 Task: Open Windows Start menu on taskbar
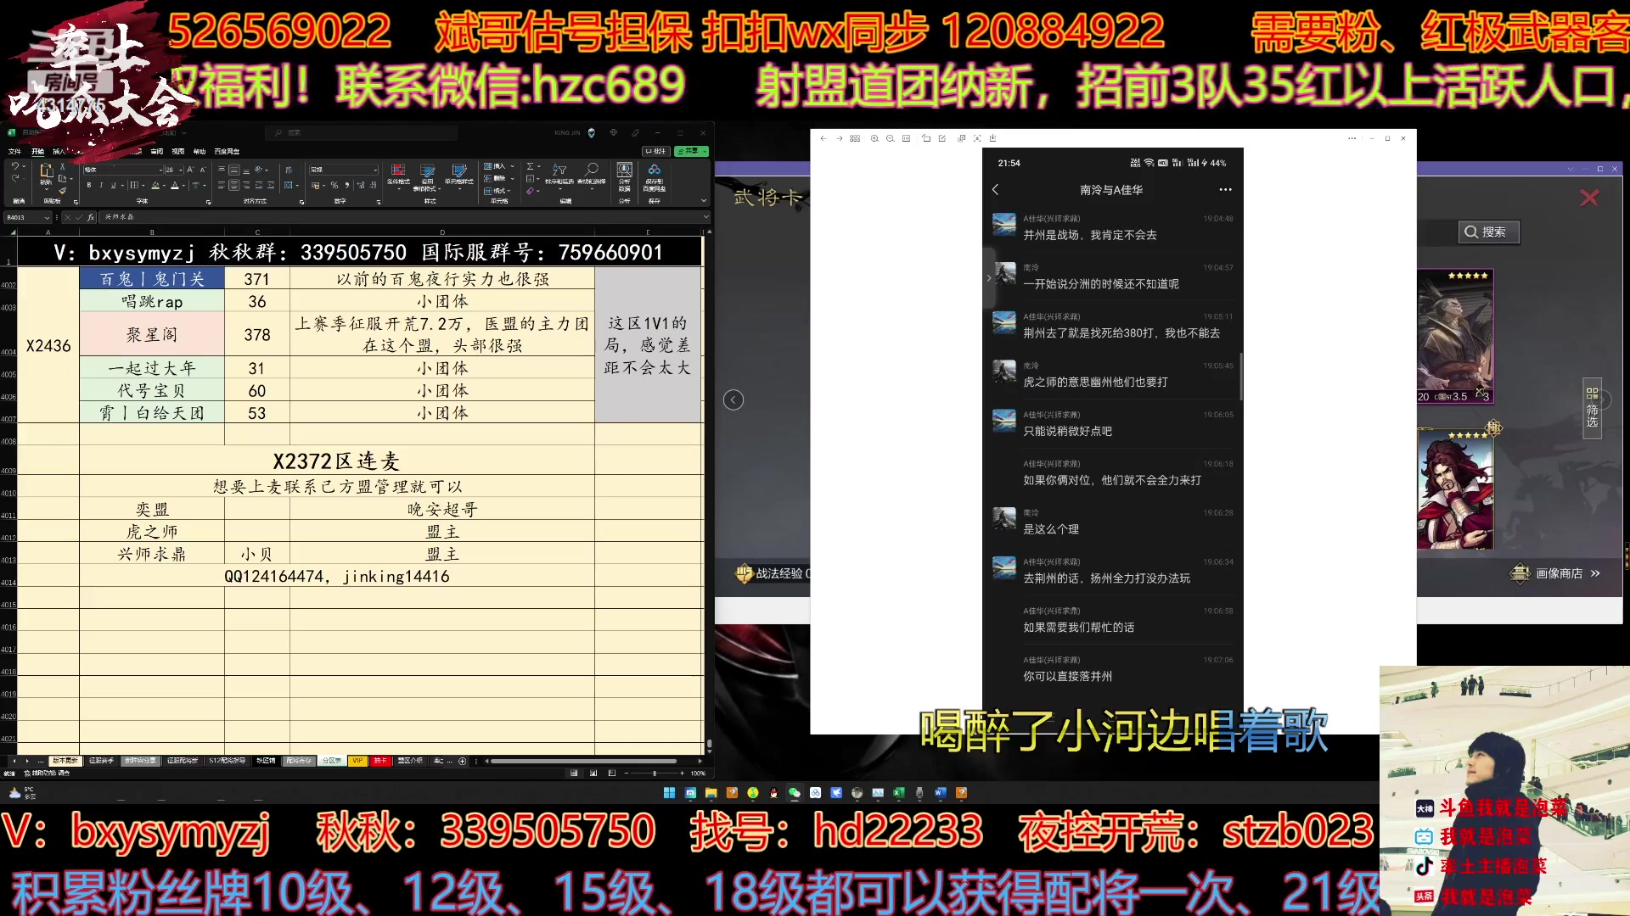click(669, 793)
